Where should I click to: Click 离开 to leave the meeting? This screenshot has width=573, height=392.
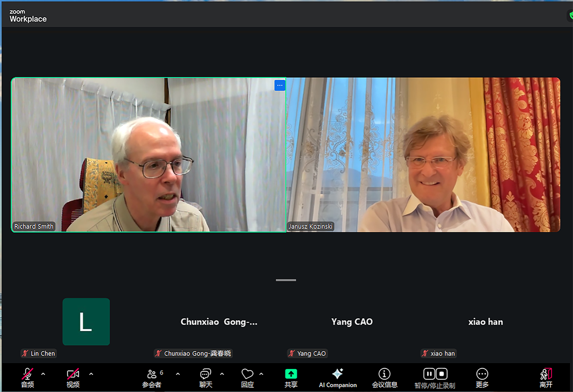coord(546,377)
